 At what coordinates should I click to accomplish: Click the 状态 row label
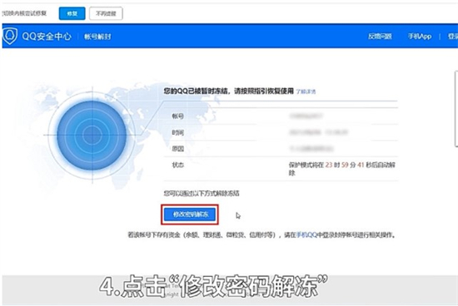point(177,165)
